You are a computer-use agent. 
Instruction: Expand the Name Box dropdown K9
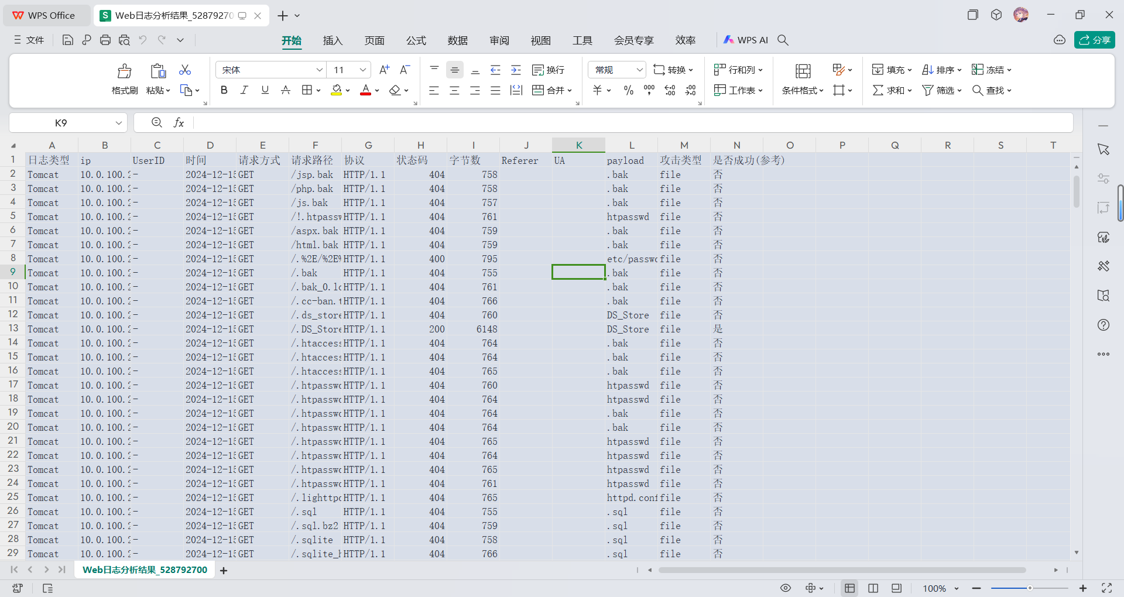point(118,123)
